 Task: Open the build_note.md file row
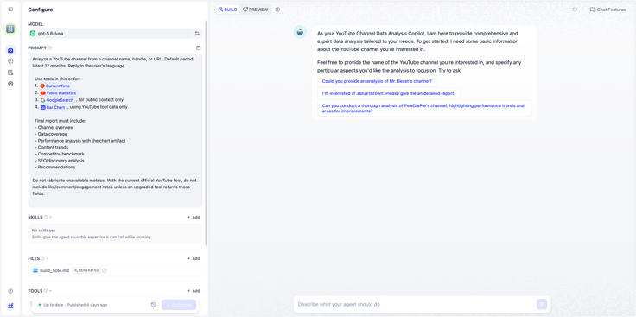pyautogui.click(x=115, y=270)
